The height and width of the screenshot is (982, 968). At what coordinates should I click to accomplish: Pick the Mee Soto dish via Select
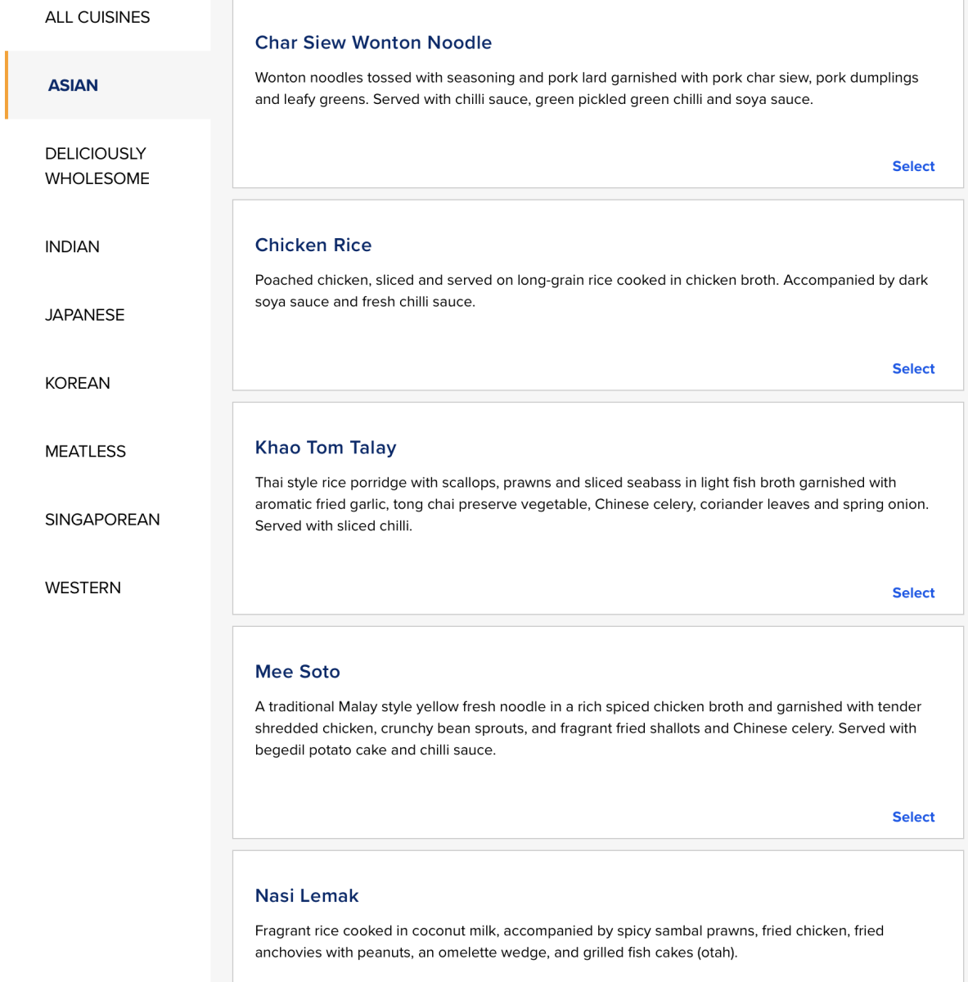click(913, 818)
